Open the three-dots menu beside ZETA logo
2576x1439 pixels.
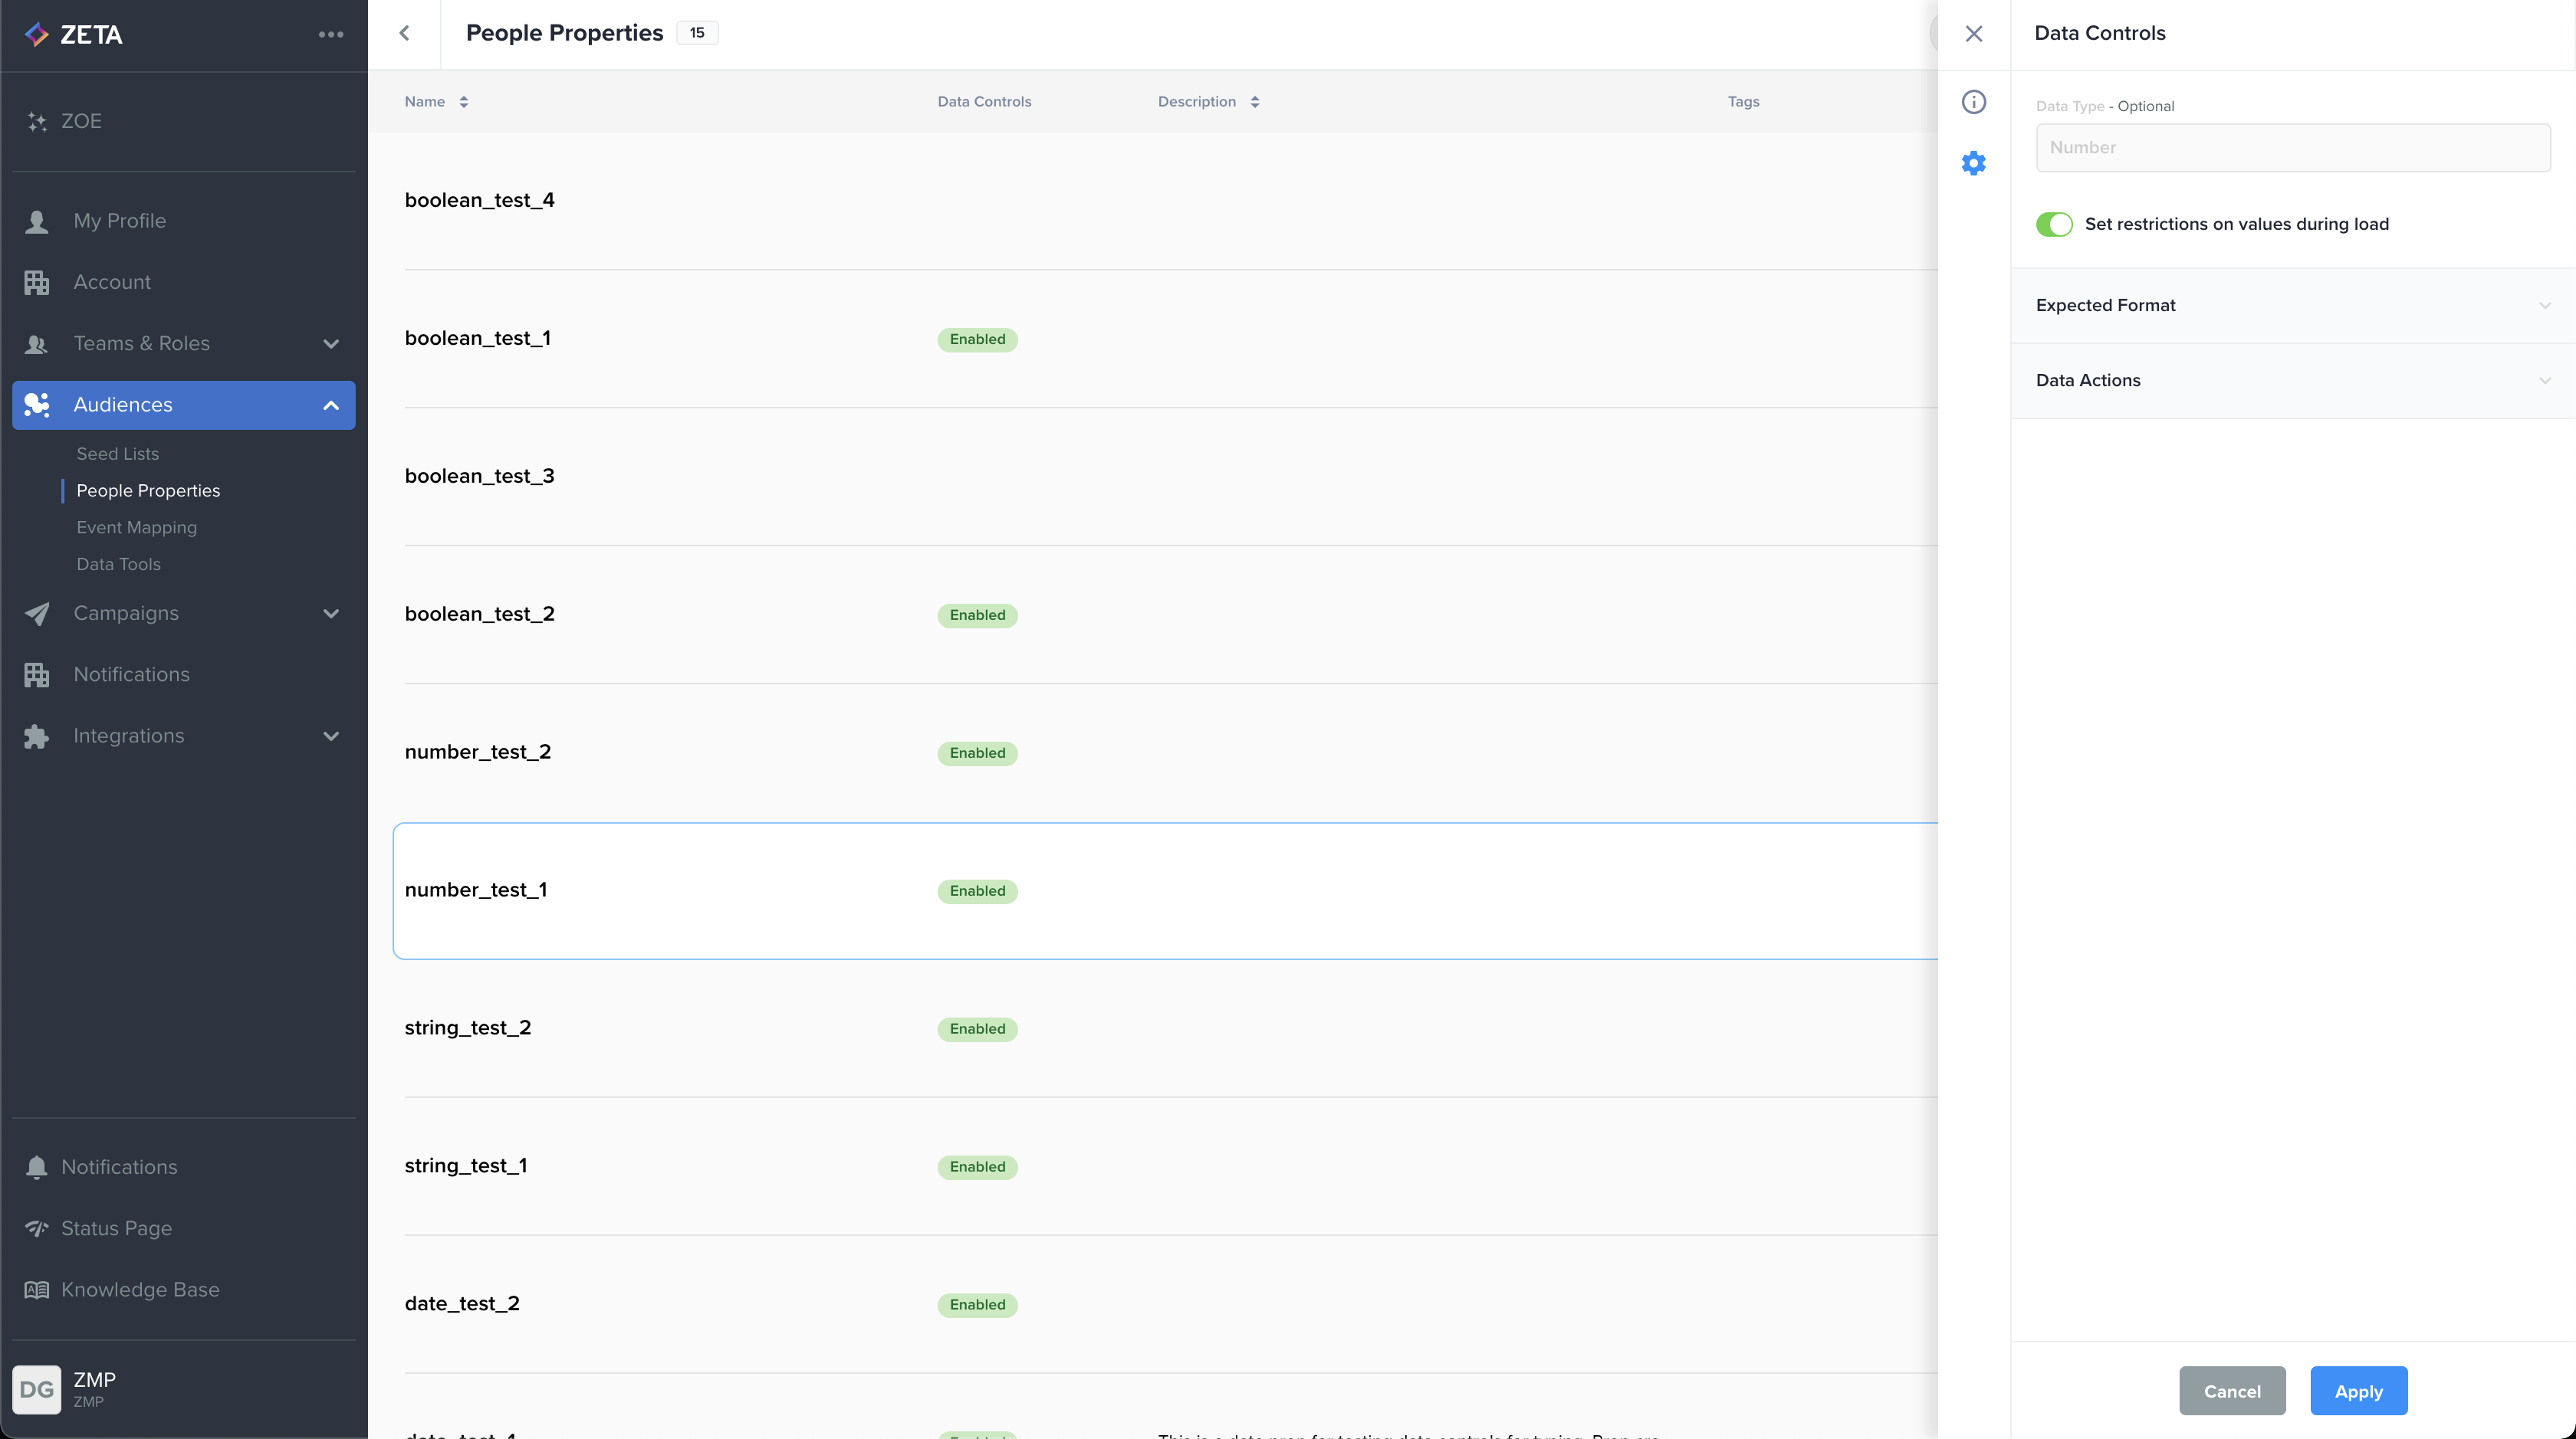pyautogui.click(x=331, y=35)
